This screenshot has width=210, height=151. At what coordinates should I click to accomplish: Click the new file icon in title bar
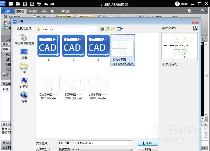pyautogui.click(x=11, y=4)
